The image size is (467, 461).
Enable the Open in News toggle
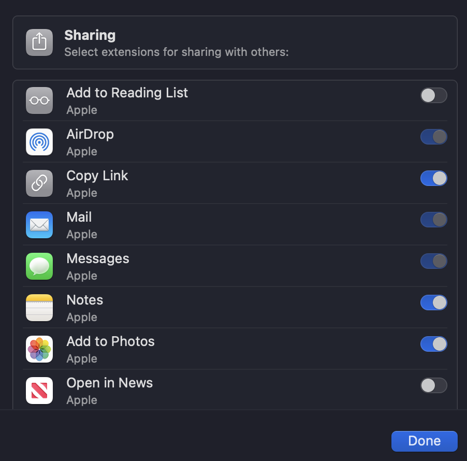coord(434,385)
